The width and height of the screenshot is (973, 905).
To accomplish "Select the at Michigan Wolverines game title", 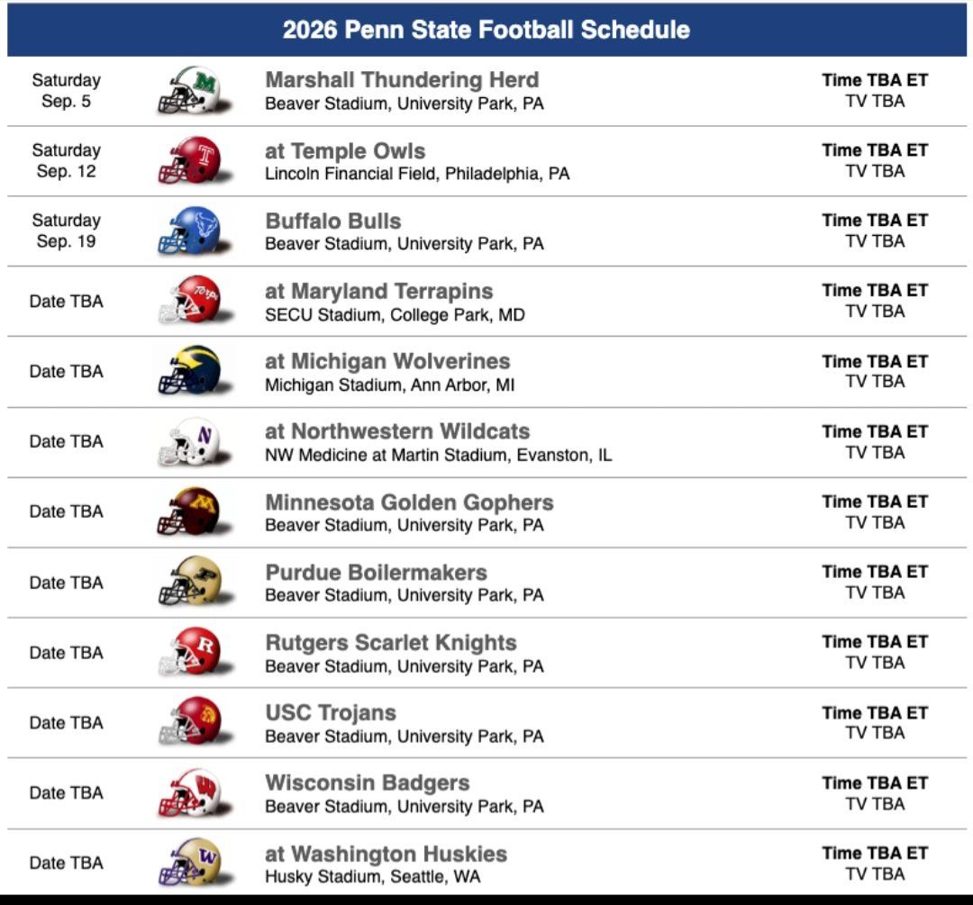I will point(387,361).
